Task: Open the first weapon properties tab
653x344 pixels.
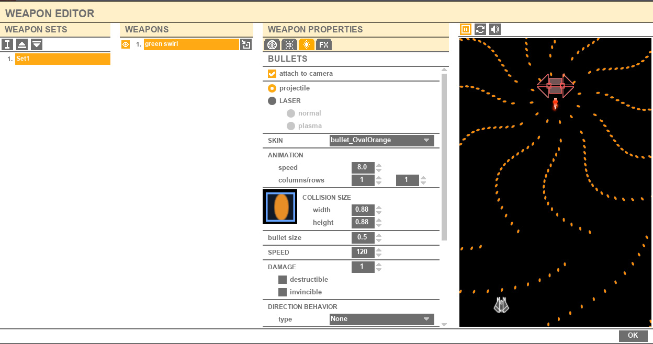Action: (272, 45)
